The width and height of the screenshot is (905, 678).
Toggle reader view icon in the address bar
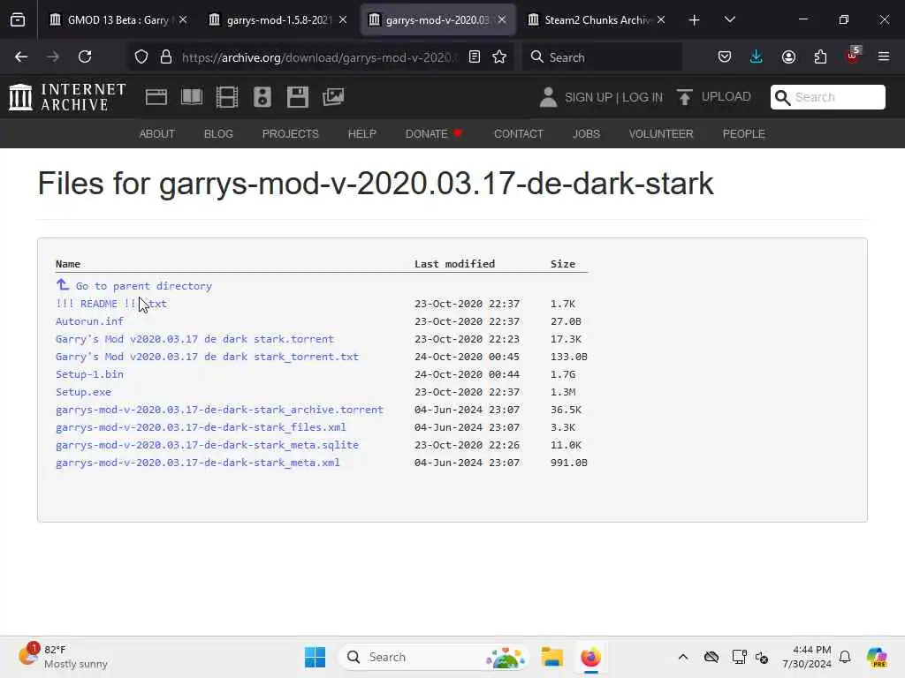(x=475, y=56)
